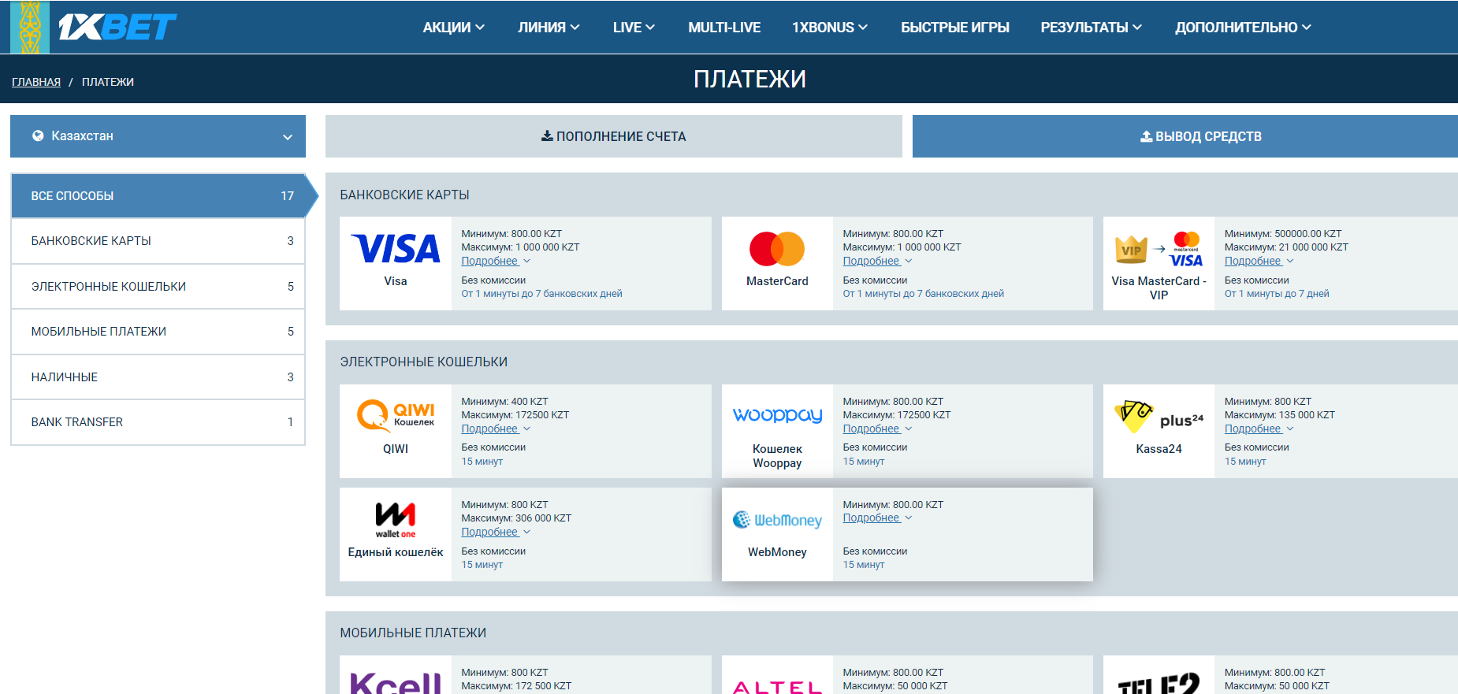
Task: Click QIWI's Максимум: 172500 KZT text
Action: coord(515,415)
